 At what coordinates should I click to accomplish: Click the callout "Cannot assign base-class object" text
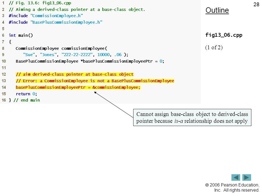click(192, 118)
